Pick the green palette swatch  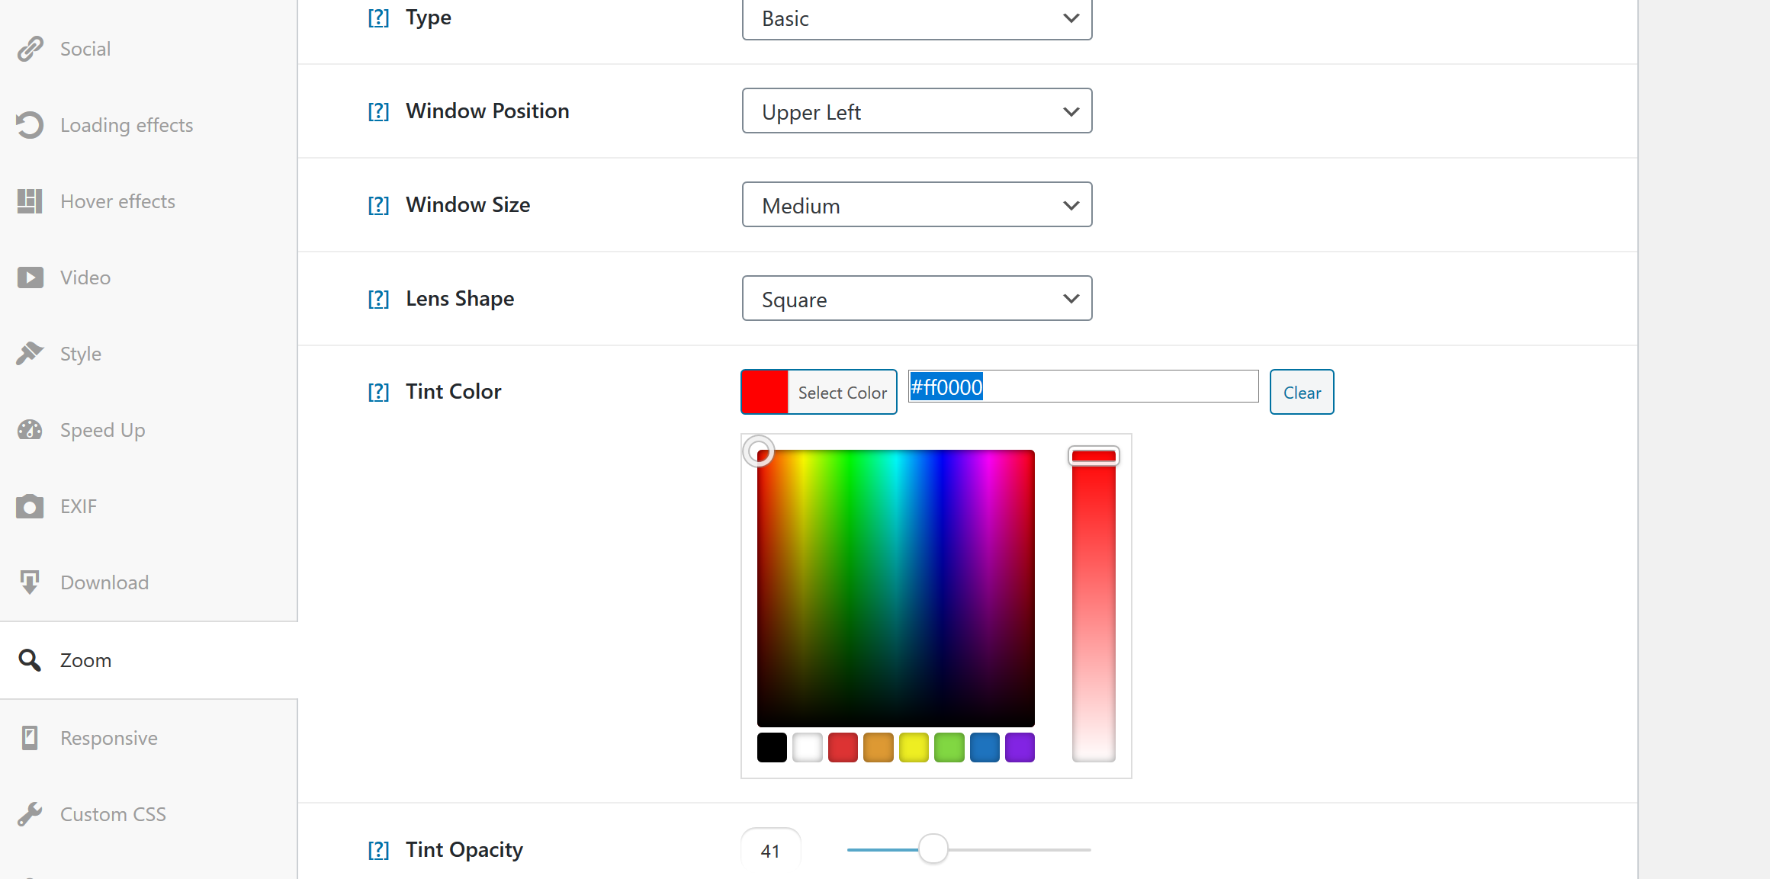pos(949,748)
